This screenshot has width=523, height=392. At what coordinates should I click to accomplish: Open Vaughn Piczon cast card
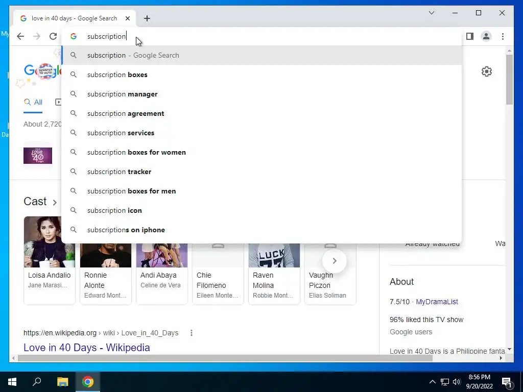(x=330, y=274)
